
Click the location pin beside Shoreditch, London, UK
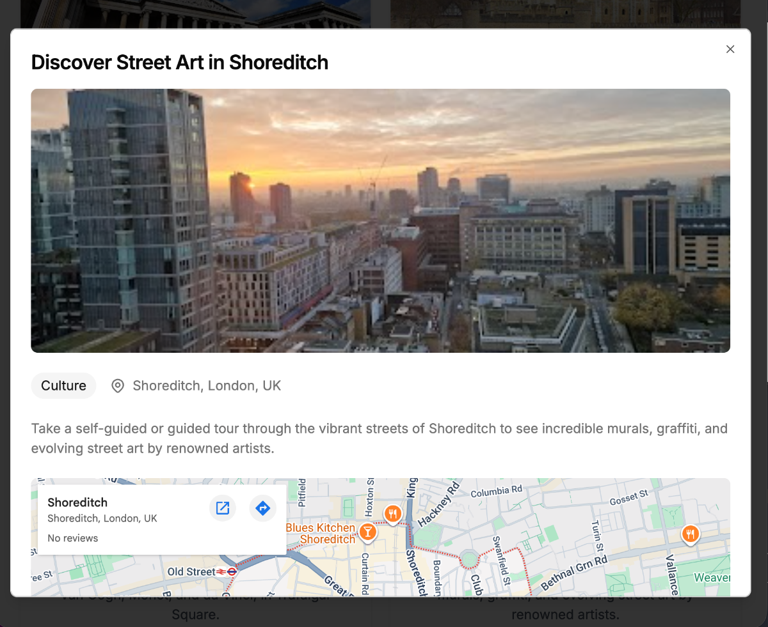tap(118, 386)
